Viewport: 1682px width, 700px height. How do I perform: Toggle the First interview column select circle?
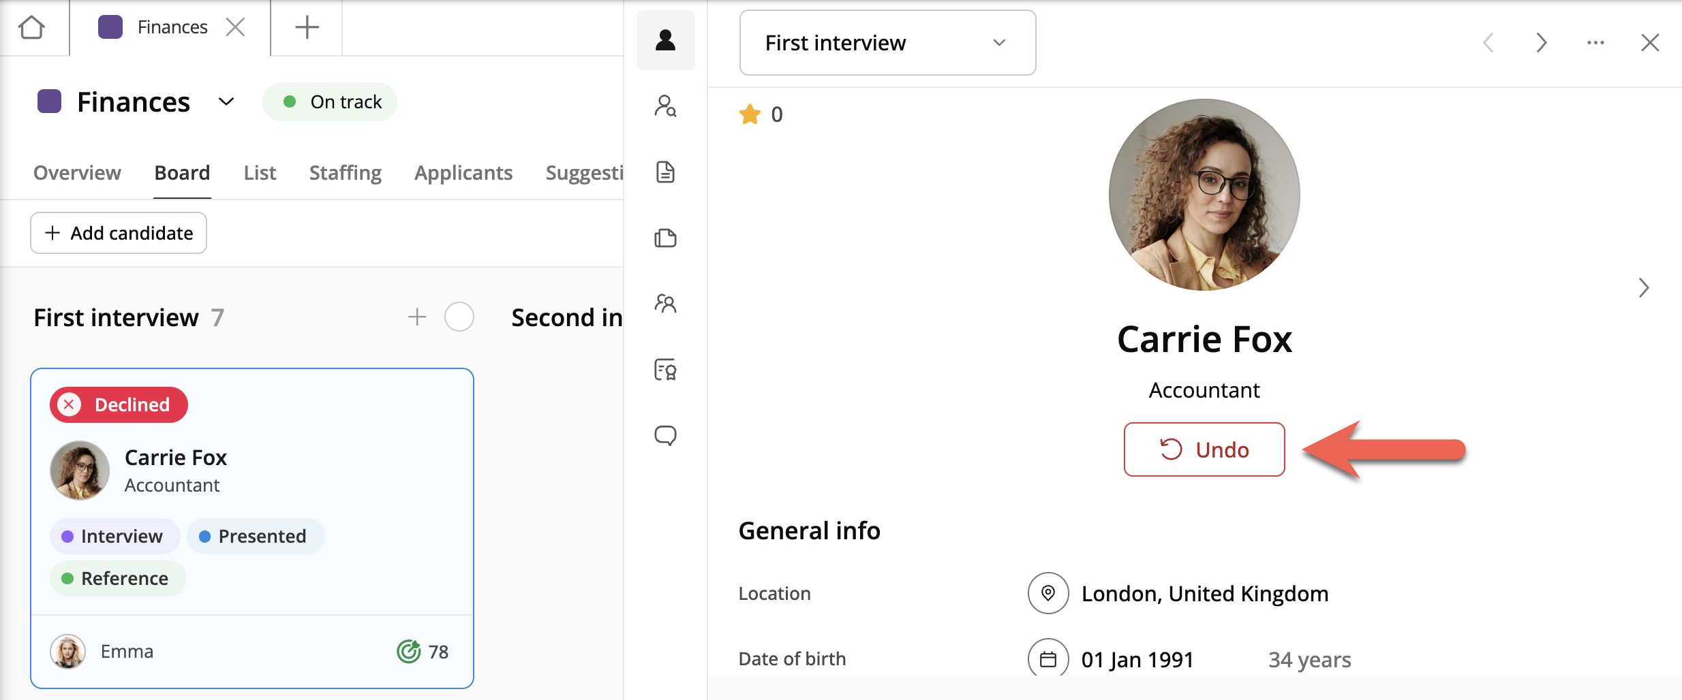[459, 317]
